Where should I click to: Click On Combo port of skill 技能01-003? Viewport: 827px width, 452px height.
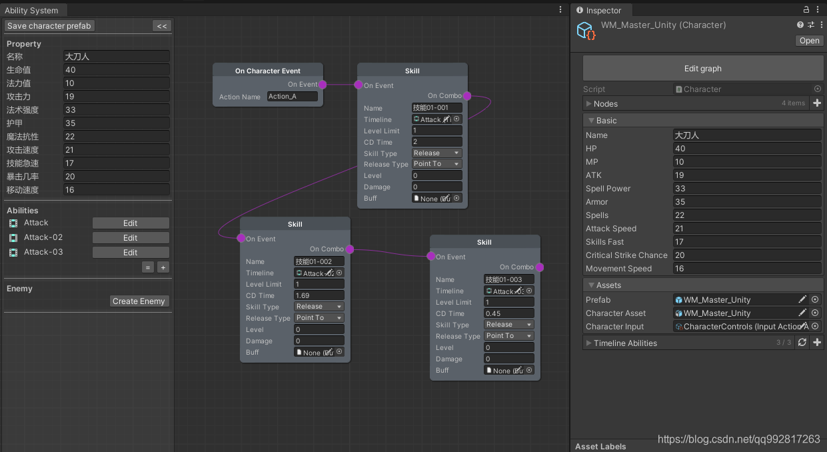[539, 267]
